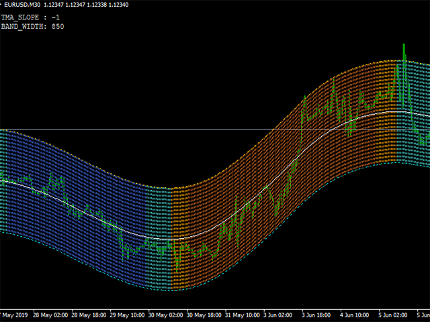The width and height of the screenshot is (430, 322).
Task: Click the 28 May 18:00 time label
Action: click(89, 315)
